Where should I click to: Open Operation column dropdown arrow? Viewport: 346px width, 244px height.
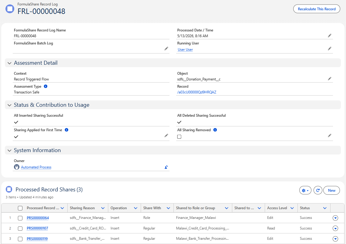pyautogui.click(x=136, y=208)
